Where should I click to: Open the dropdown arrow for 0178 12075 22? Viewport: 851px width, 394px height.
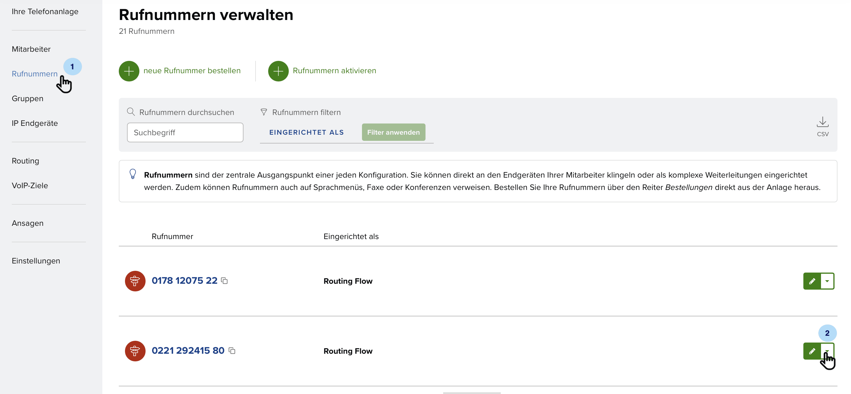click(x=827, y=281)
